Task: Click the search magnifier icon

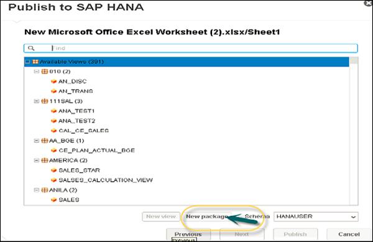Action: point(31,49)
